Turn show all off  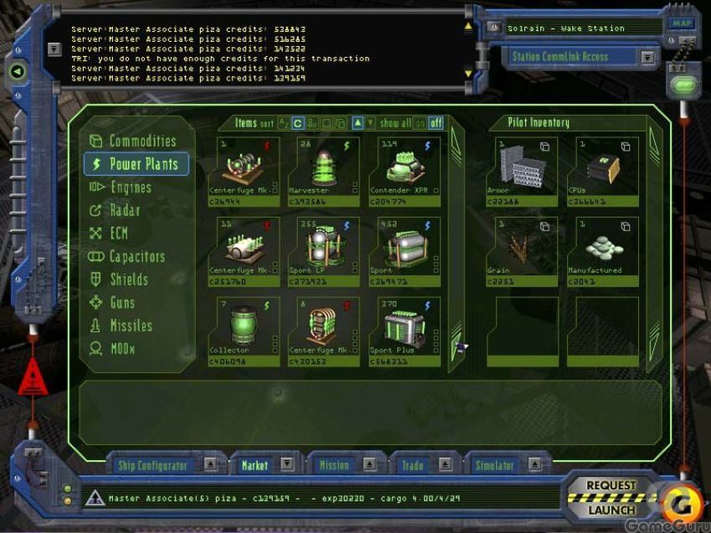pyautogui.click(x=435, y=123)
